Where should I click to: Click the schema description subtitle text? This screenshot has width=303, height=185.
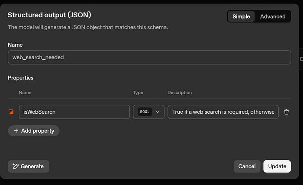(x=88, y=27)
